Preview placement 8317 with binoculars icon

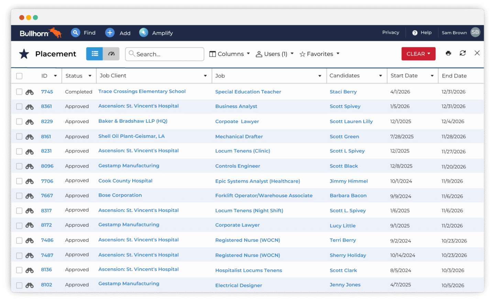click(30, 210)
